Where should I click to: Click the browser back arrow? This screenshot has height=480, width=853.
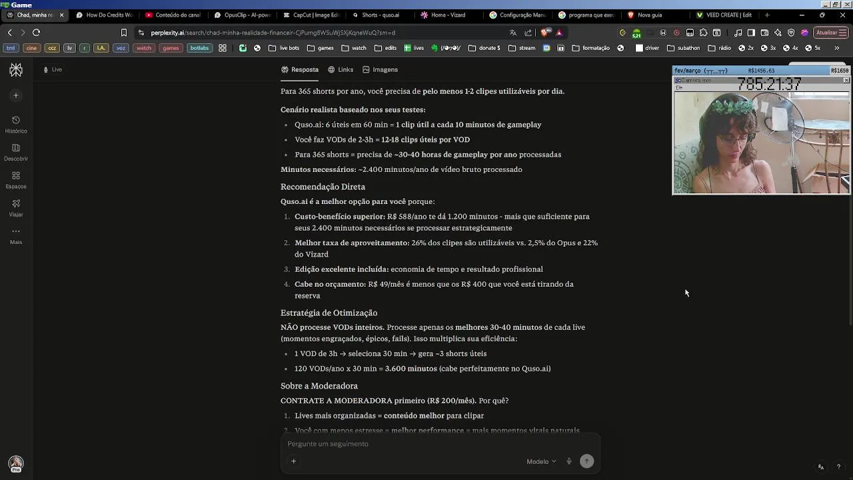(x=9, y=33)
